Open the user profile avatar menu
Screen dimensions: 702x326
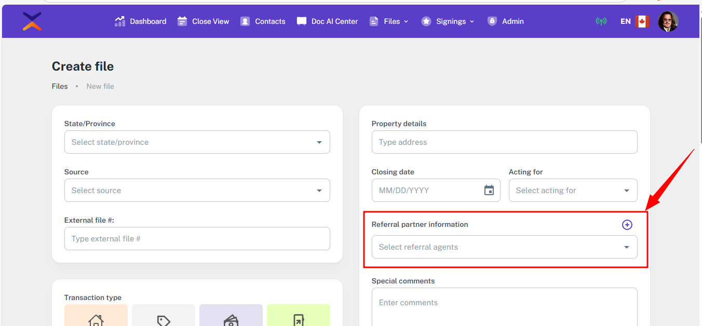click(668, 21)
